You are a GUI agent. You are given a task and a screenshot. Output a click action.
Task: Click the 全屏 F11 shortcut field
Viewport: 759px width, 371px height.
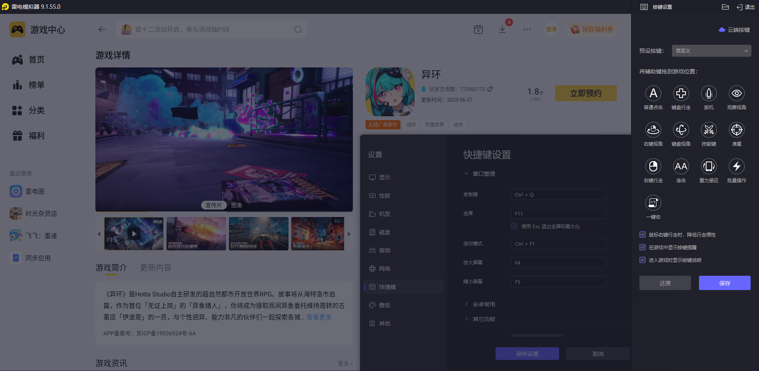point(558,213)
